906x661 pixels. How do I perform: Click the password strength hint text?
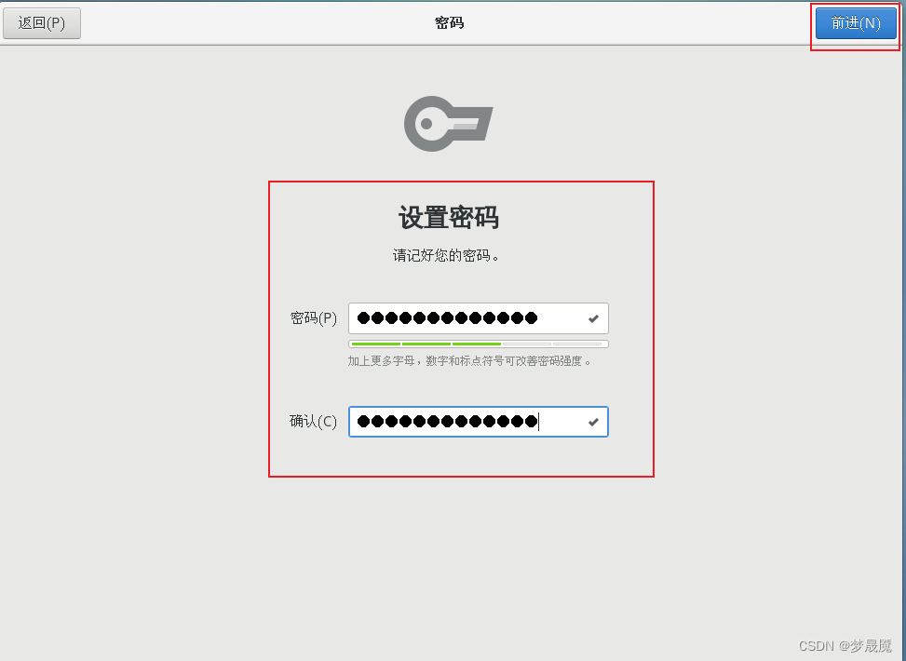click(x=469, y=361)
